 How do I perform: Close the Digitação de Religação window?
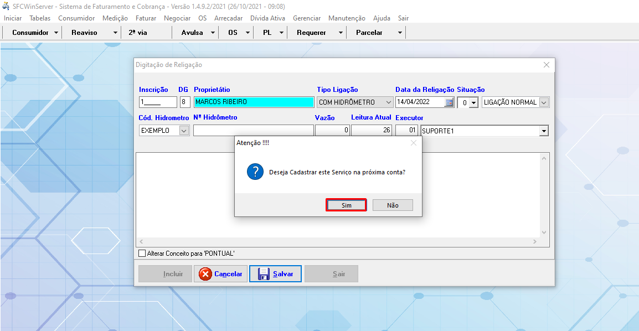[x=547, y=65]
